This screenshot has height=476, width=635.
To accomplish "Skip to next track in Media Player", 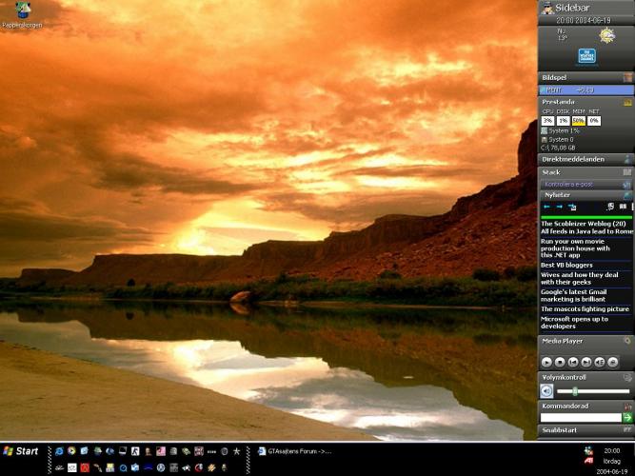I will pos(586,362).
